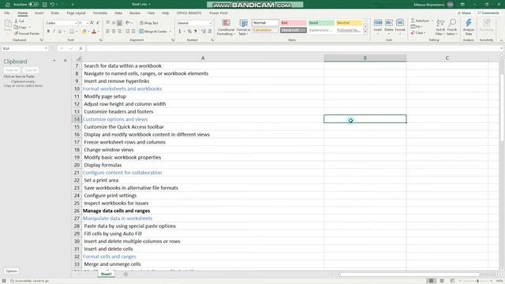Open the font size dropdown

(x=88, y=23)
